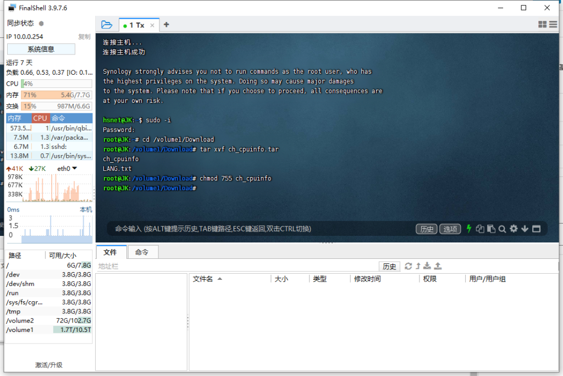
Task: Click the CPU usage bar
Action: pyautogui.click(x=57, y=84)
